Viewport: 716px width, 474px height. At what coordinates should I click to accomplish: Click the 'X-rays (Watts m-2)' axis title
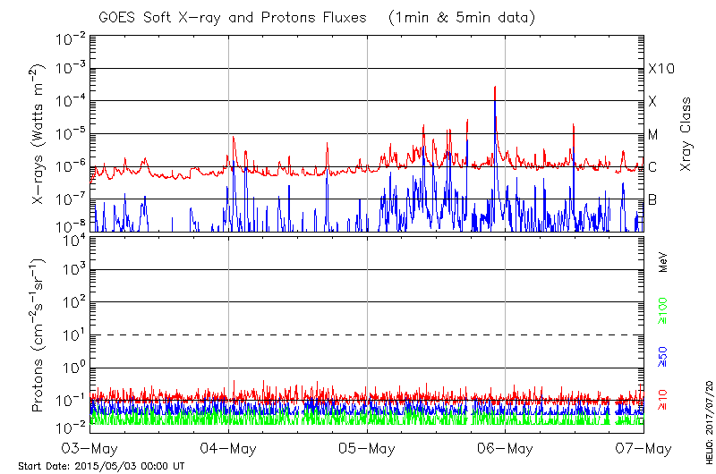point(38,134)
